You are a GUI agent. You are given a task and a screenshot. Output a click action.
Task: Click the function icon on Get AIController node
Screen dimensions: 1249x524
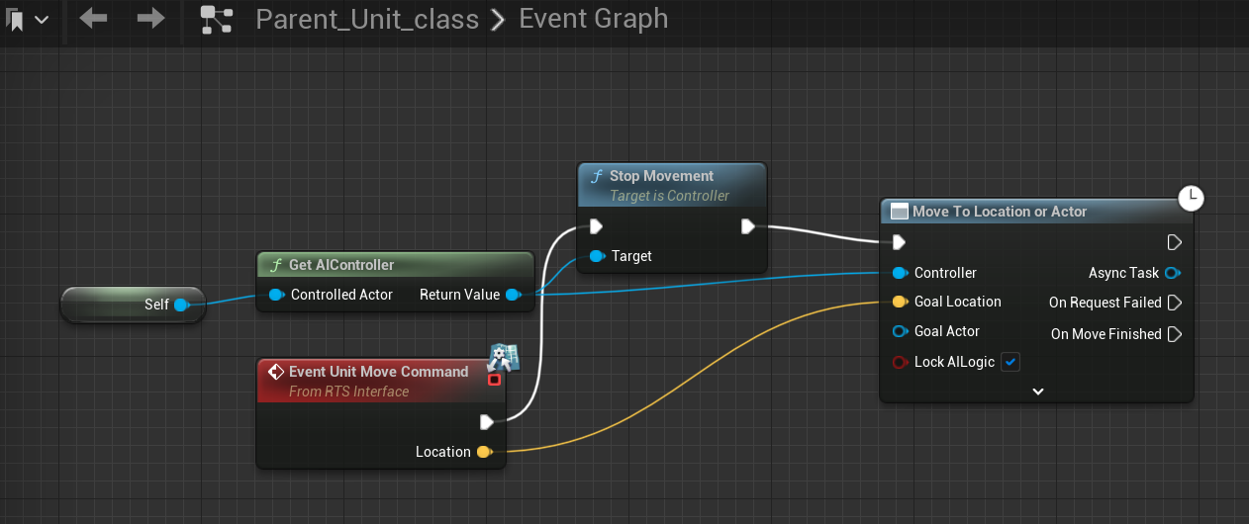(275, 265)
